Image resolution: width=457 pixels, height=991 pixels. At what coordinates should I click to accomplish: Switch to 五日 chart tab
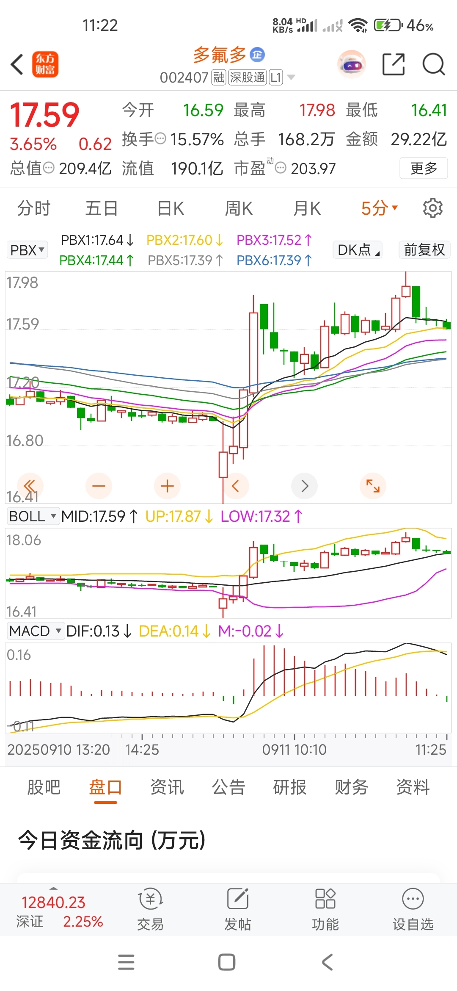tap(102, 208)
